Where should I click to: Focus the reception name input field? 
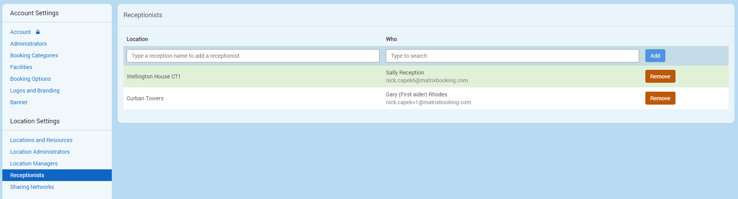coord(253,56)
